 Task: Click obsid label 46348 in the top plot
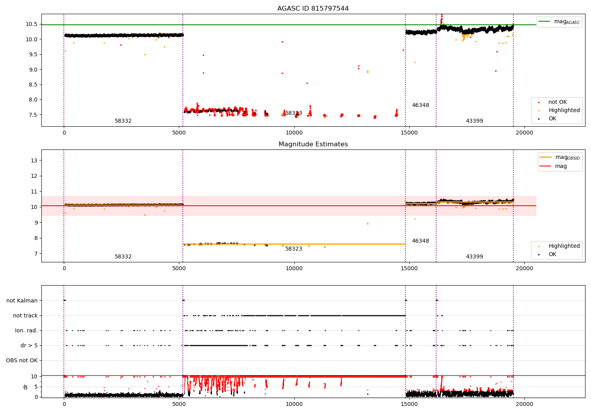point(420,105)
